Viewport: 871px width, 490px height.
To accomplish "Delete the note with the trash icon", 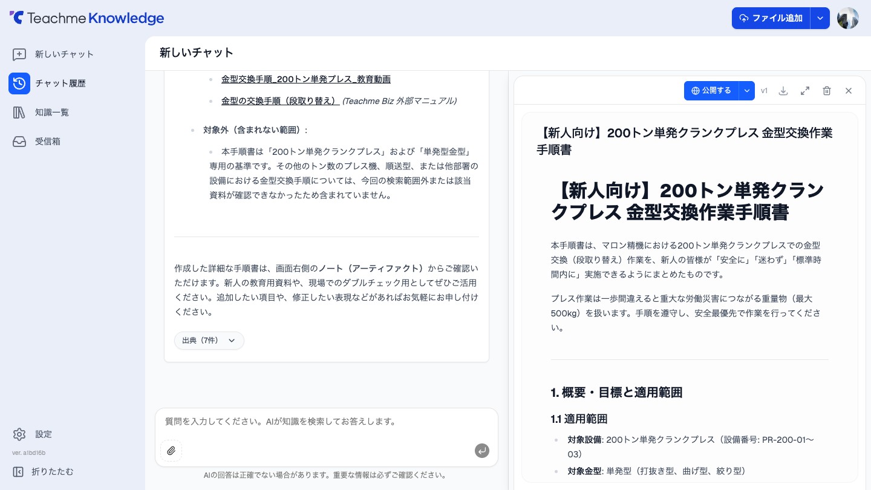I will pos(827,91).
